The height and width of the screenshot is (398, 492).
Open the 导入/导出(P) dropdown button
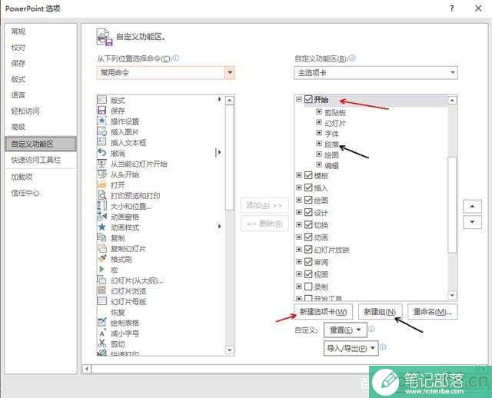point(351,348)
